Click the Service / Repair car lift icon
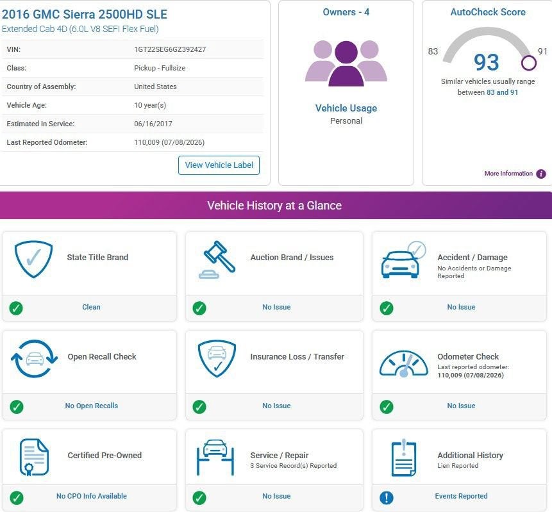 click(x=215, y=457)
